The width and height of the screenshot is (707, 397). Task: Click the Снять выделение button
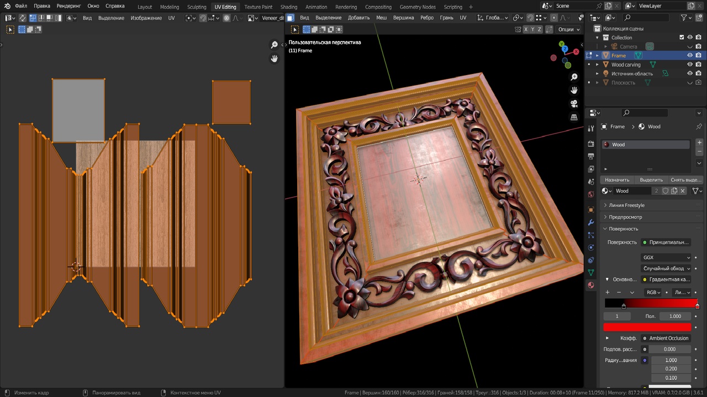[x=685, y=180]
